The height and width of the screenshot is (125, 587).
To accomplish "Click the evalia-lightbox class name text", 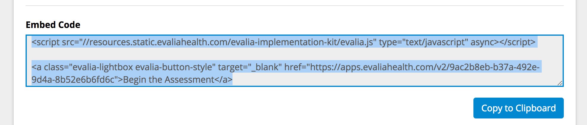I will 103,67.
